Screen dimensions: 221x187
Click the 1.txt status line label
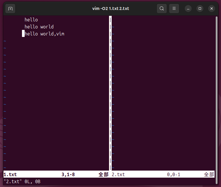coord(10,174)
